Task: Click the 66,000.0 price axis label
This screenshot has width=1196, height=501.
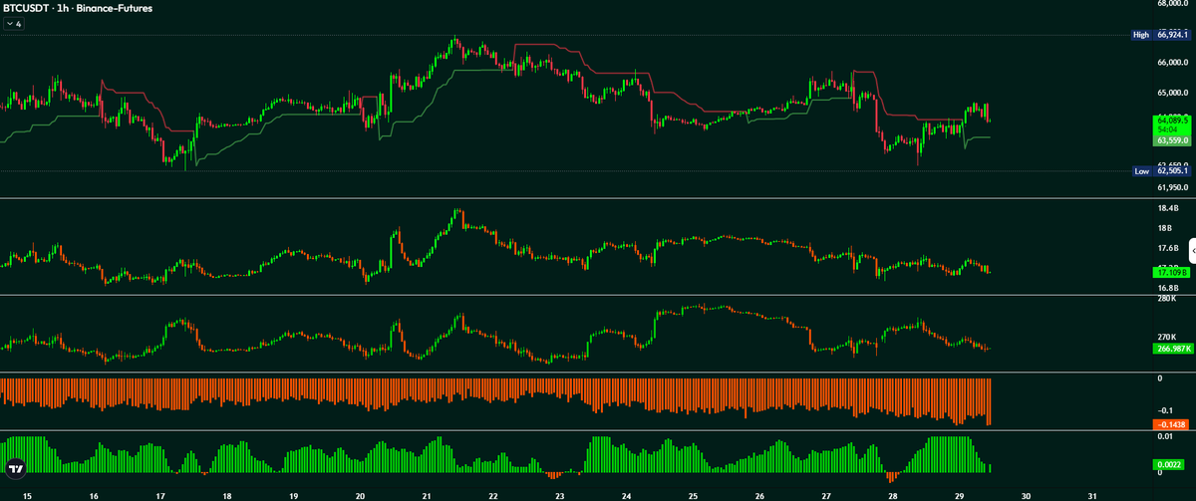Action: [1173, 62]
